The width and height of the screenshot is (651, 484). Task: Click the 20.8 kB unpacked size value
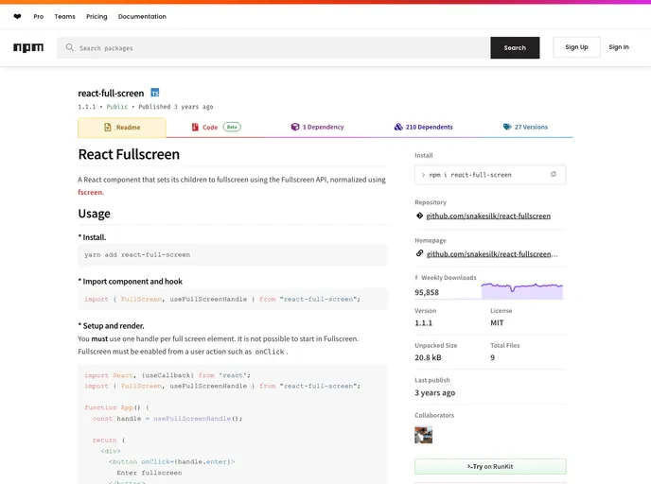(x=428, y=357)
